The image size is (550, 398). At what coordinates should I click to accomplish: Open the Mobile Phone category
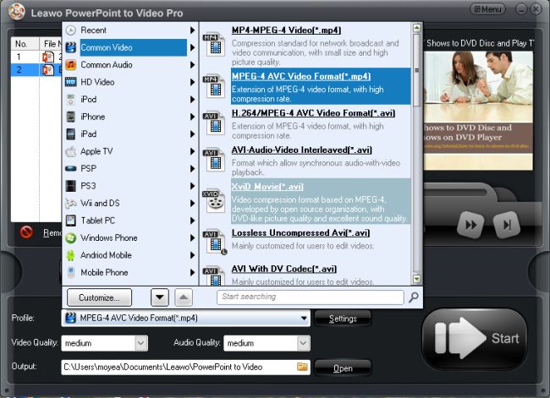point(129,272)
